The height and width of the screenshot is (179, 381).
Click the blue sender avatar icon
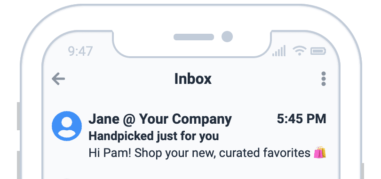pos(67,126)
